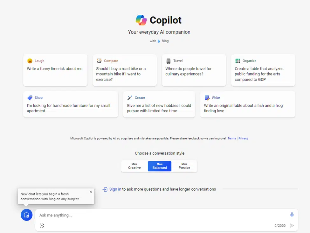The image size is (310, 233).
Task: Choose the Compare bike suggestion card
Action: [125, 70]
